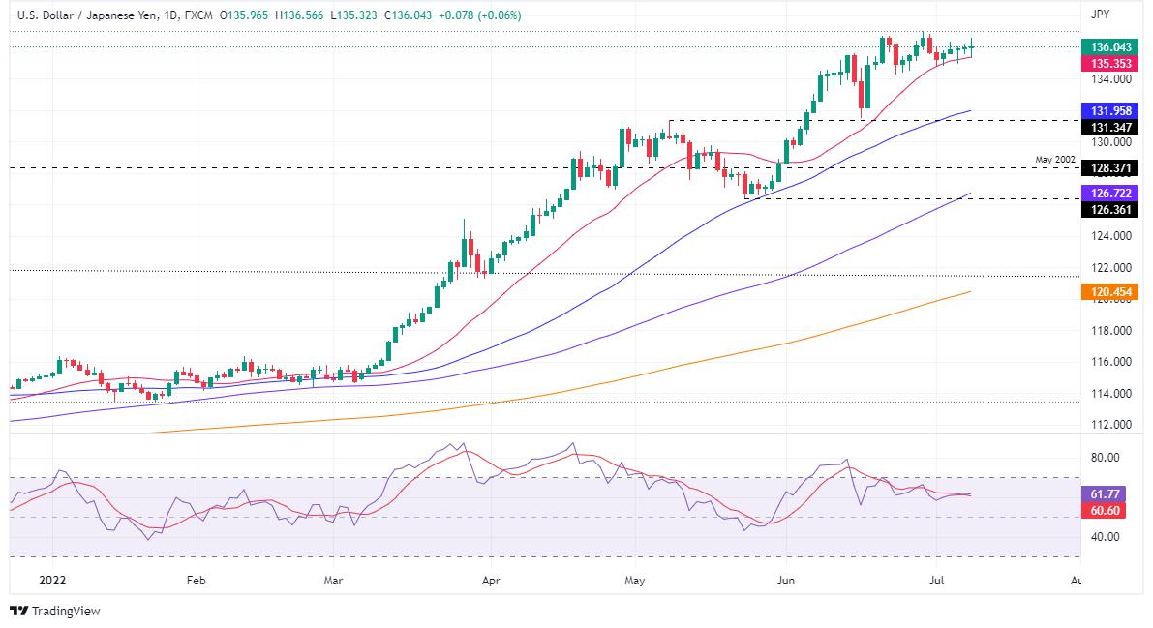Screen dimensions: 1153x628
Task: Select the Mar label on the time axis
Action: click(333, 581)
